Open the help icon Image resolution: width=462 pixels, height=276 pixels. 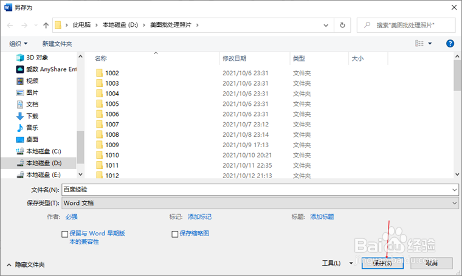[450, 44]
